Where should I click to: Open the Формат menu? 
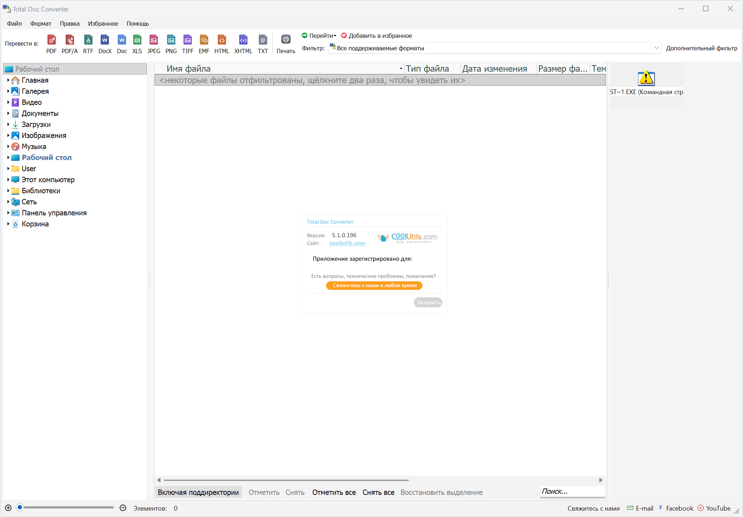coord(41,24)
